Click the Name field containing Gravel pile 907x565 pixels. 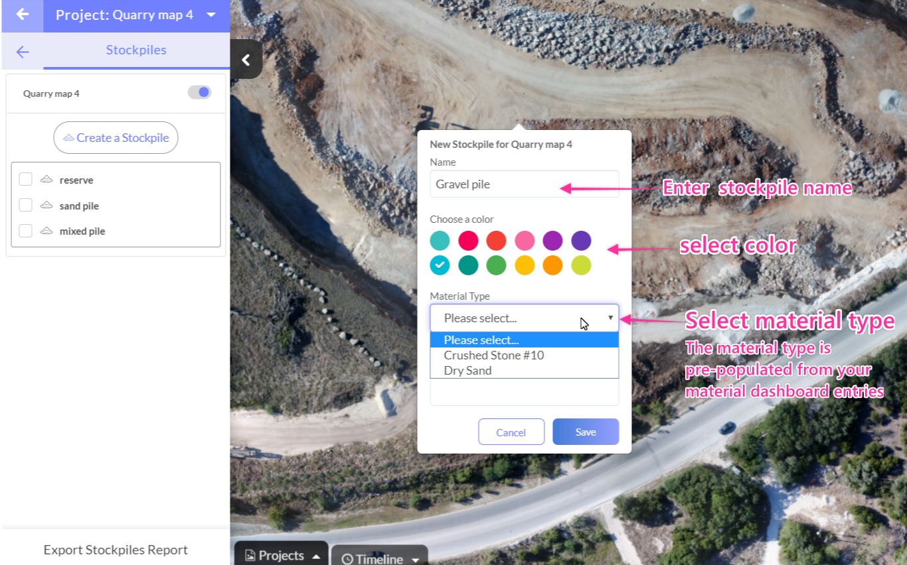point(525,184)
